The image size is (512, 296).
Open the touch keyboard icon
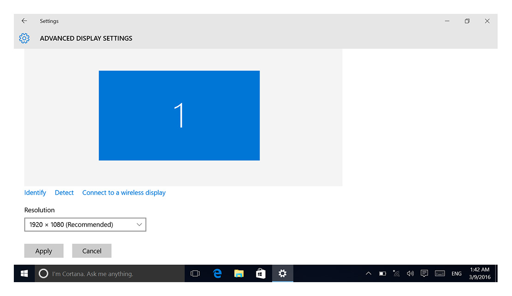coord(440,273)
